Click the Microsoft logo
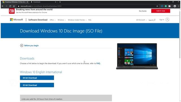The image size is (181, 102). pyautogui.click(x=16, y=20)
